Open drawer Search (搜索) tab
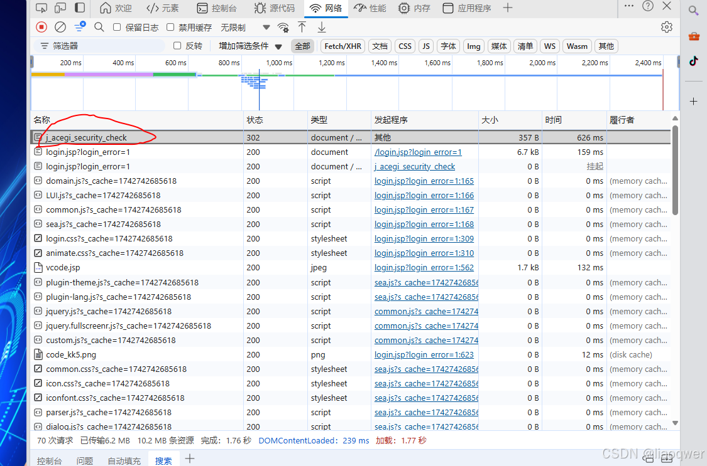 click(x=163, y=460)
